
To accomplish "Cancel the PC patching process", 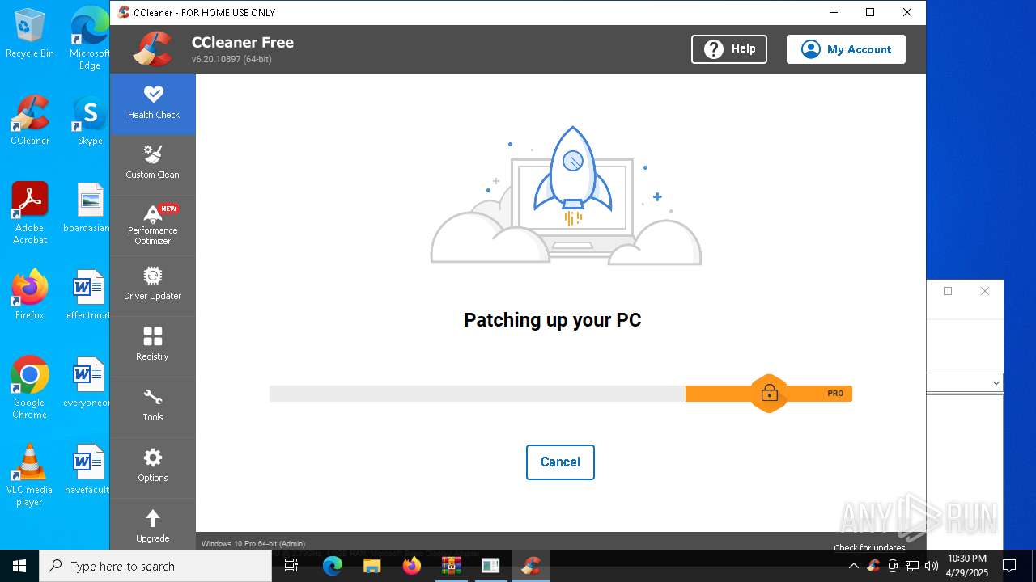I will tap(560, 462).
